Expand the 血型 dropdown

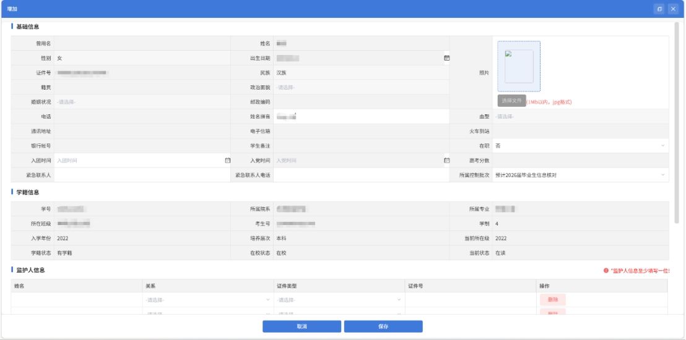click(x=580, y=116)
